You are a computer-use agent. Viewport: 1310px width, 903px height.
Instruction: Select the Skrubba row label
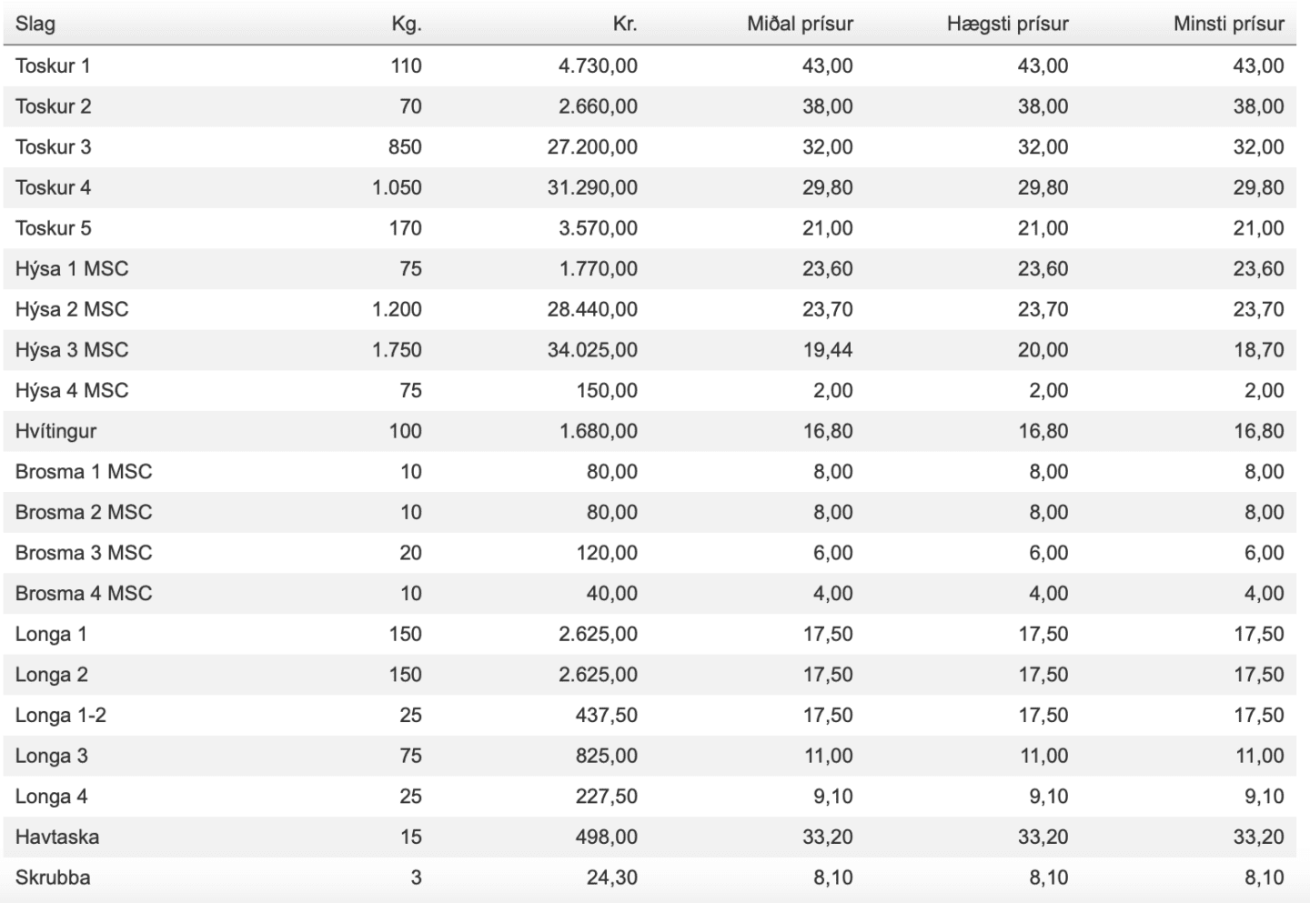tap(53, 878)
